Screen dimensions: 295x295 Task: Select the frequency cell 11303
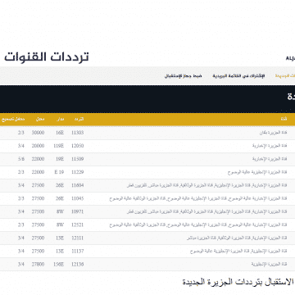coord(78,133)
